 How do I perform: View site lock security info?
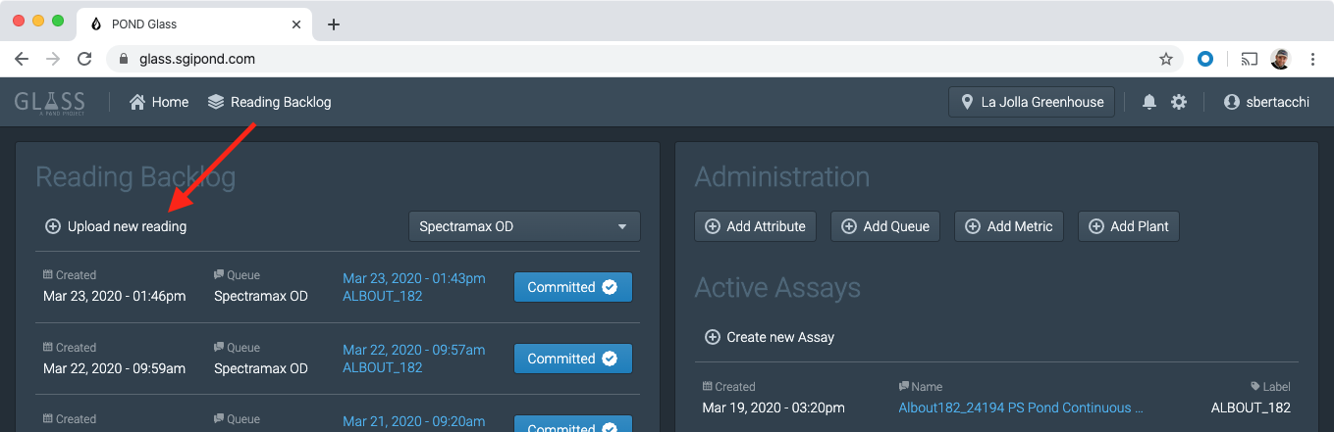pos(123,59)
